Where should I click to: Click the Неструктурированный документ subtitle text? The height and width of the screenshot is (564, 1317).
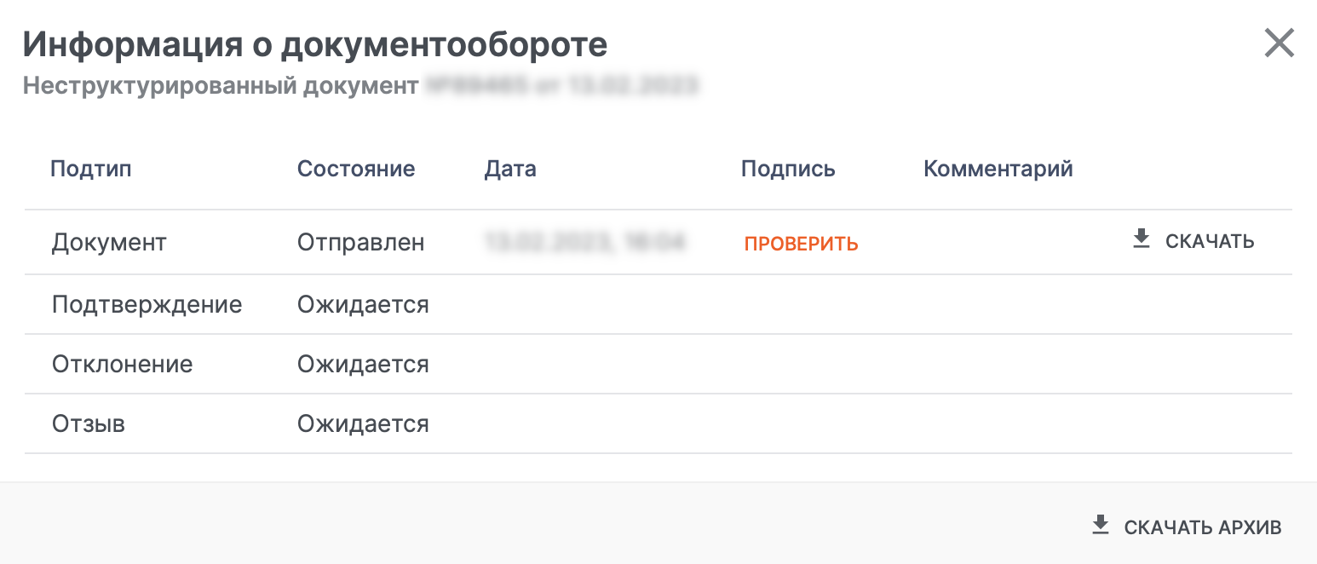pyautogui.click(x=221, y=86)
